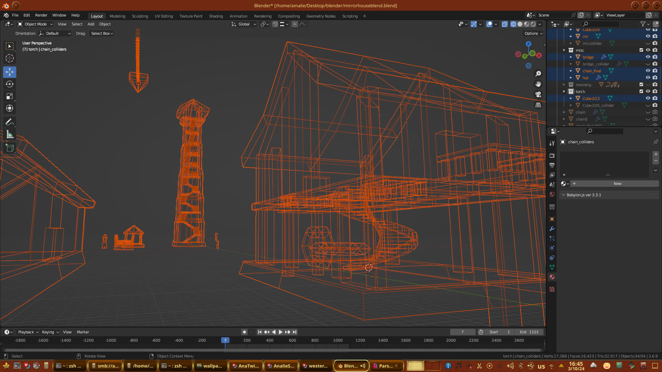Choose the Annotate pencil tool
The width and height of the screenshot is (662, 372).
(x=10, y=122)
